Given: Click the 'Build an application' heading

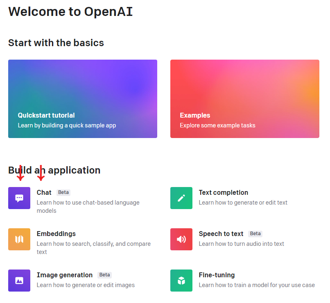Looking at the screenshot, I should (x=54, y=170).
